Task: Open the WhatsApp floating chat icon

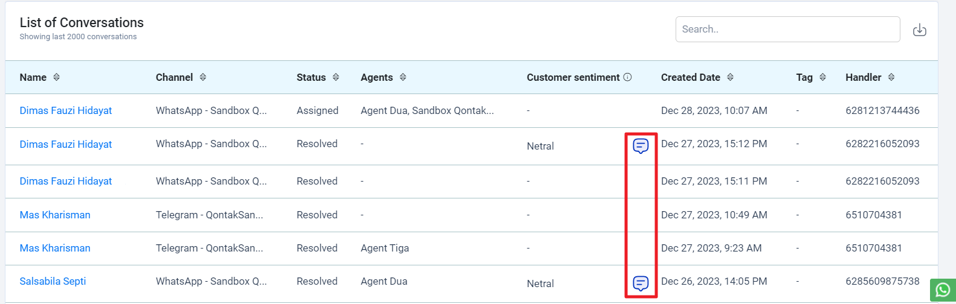Action: 943,291
